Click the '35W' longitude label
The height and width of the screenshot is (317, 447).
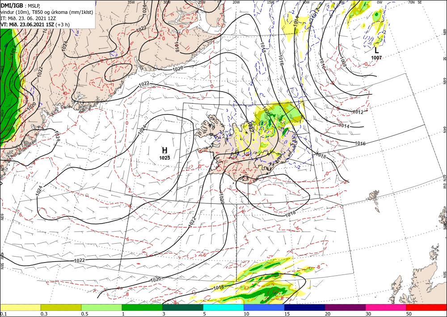[x=131, y=2]
